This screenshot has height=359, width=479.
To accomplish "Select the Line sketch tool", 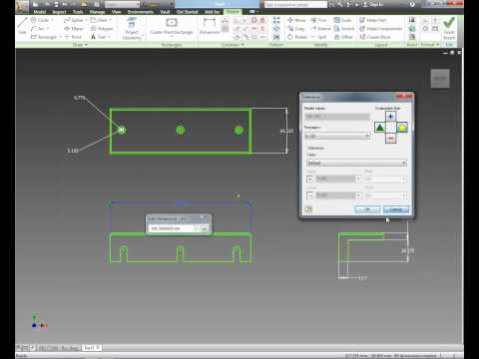I will click(x=22, y=26).
